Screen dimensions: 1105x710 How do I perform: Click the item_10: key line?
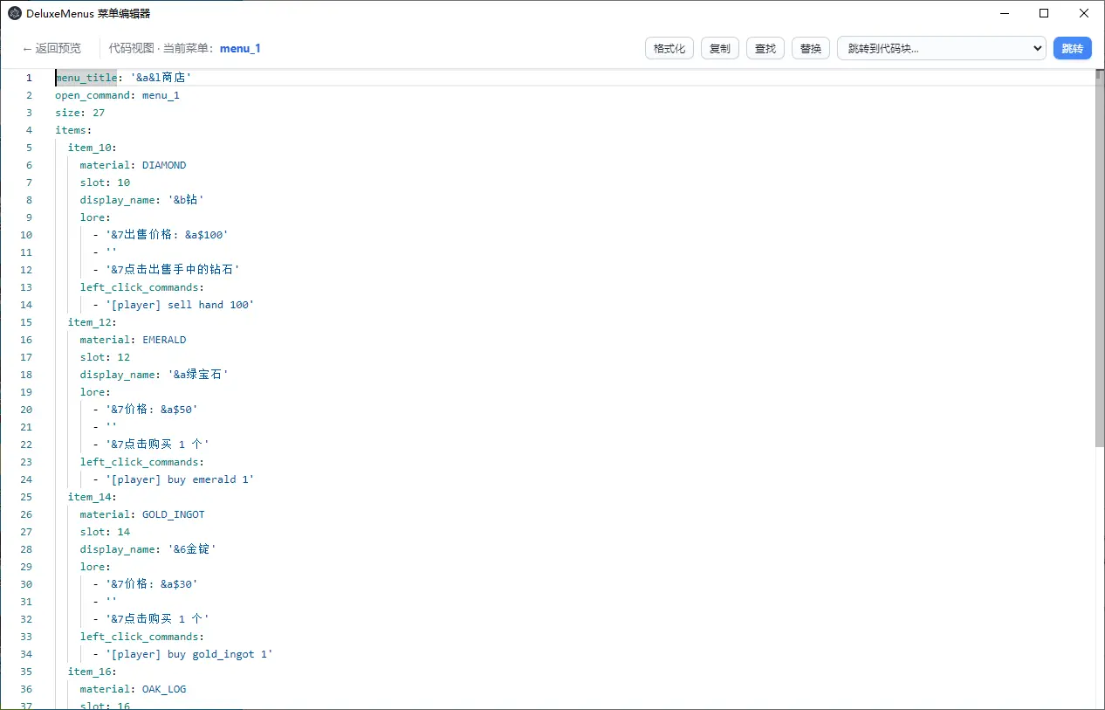93,148
